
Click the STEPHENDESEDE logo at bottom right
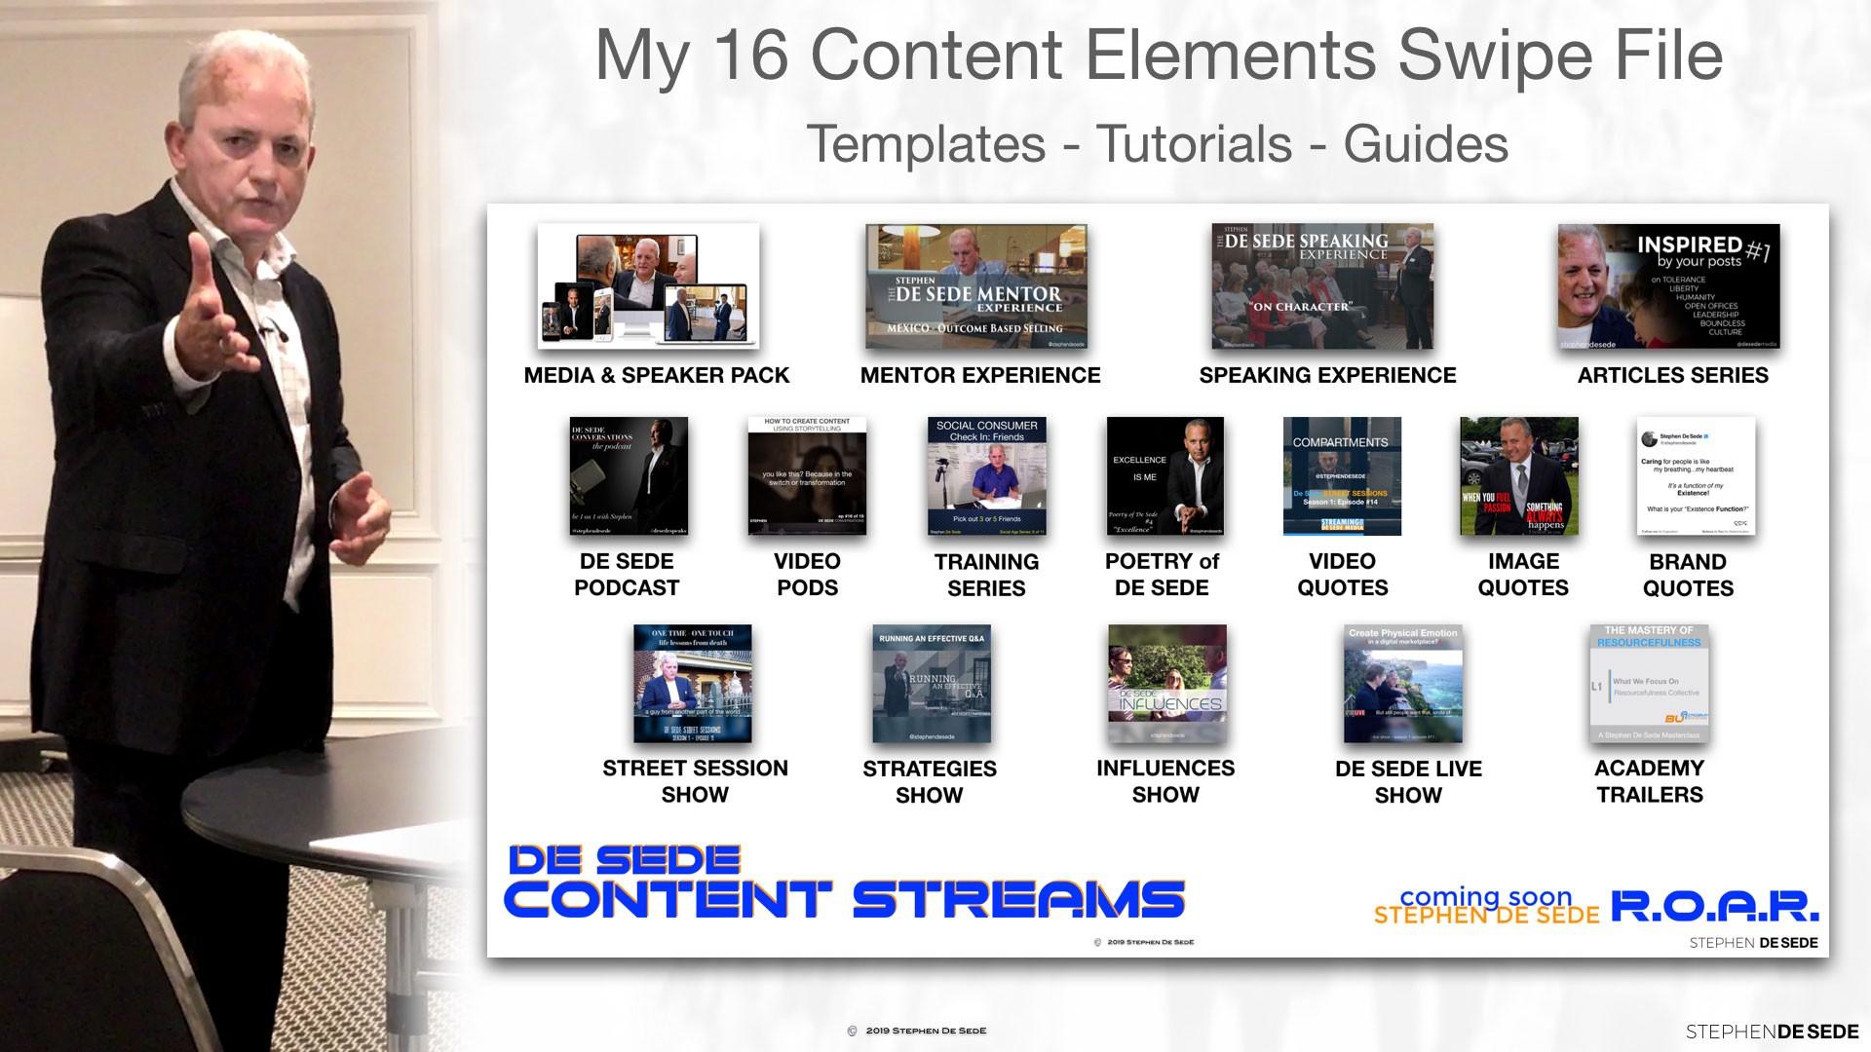point(1772,1032)
